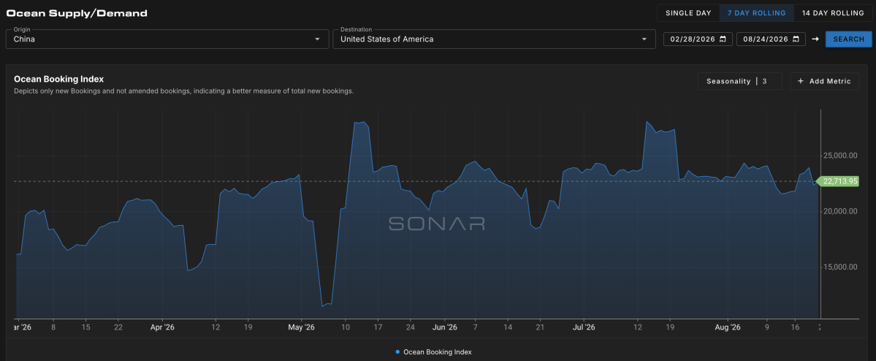Click the Add Metric button

click(825, 81)
